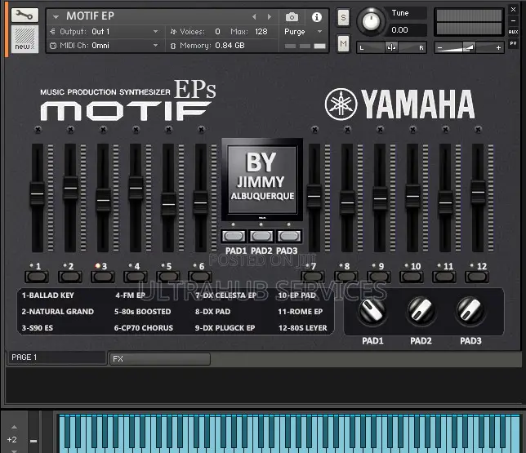This screenshot has height=453, width=526.
Task: Click fader handle above button 1
Action: [x=38, y=193]
